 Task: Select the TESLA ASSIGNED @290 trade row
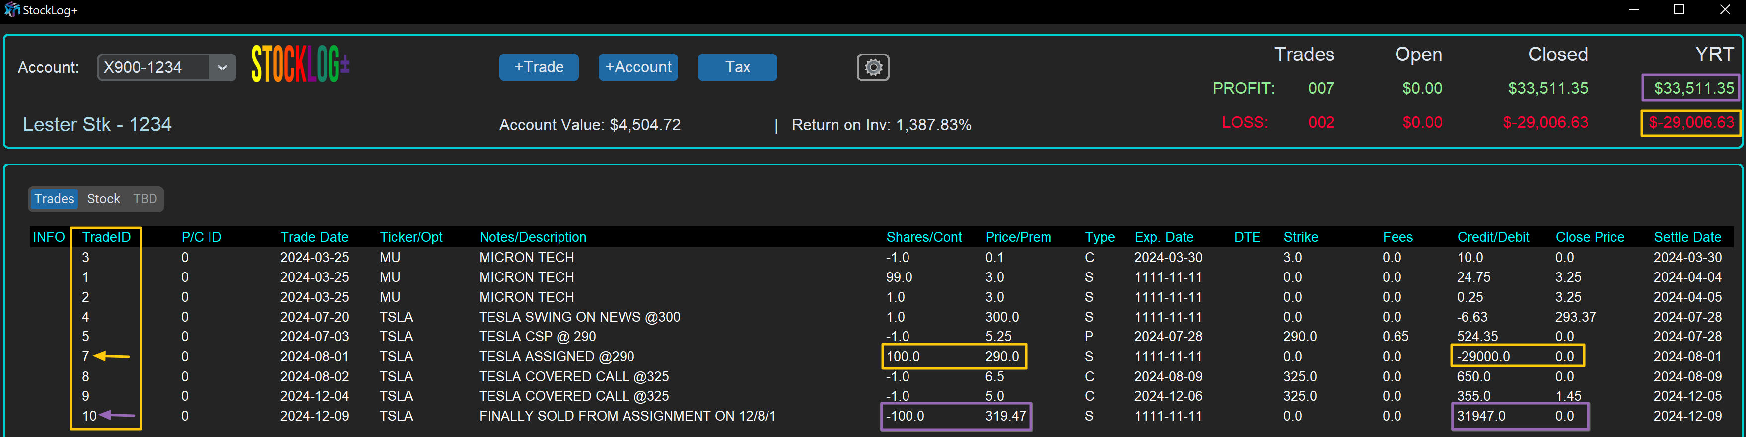[556, 357]
